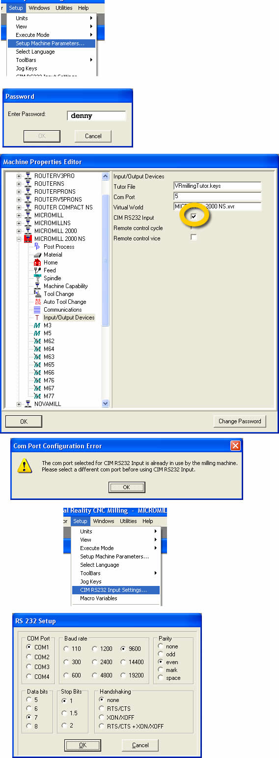Select the M62 code icon
The height and width of the screenshot is (758, 279).
[x=37, y=341]
